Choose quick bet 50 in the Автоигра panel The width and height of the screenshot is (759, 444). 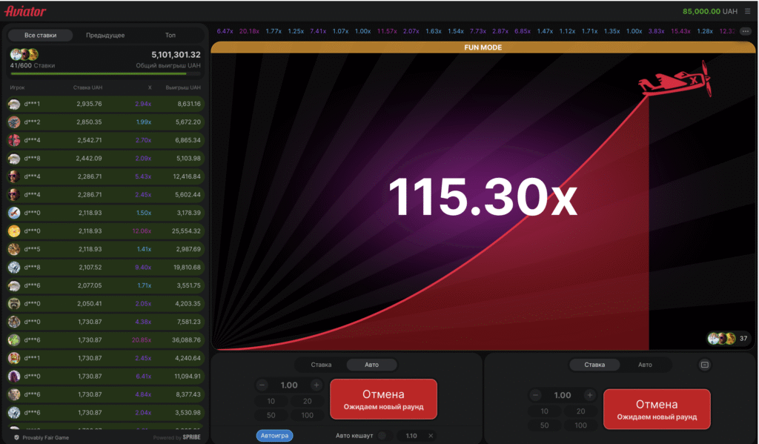pos(271,415)
